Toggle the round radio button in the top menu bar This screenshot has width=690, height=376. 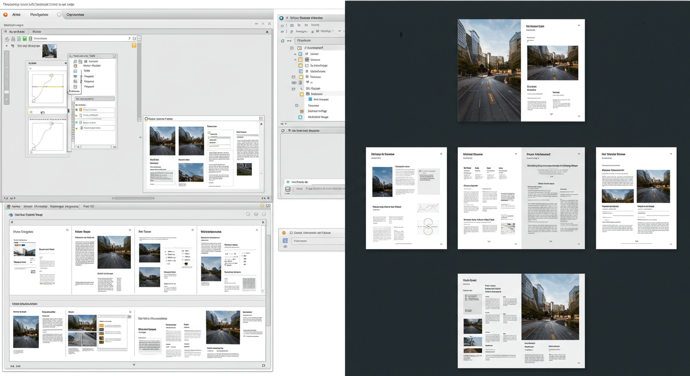coord(59,15)
